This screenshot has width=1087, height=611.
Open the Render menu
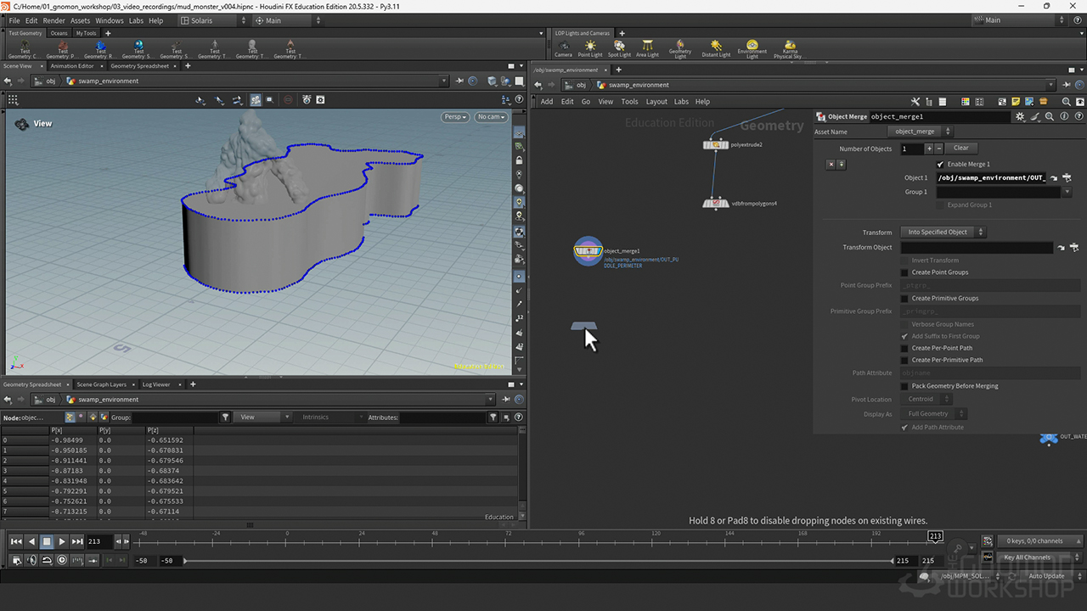tap(54, 20)
